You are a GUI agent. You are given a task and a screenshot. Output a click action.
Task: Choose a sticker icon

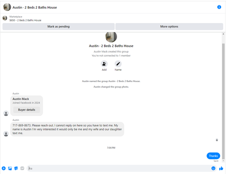[16, 168]
